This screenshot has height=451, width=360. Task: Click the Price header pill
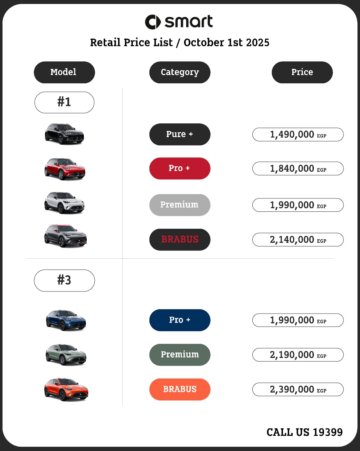[x=302, y=72]
